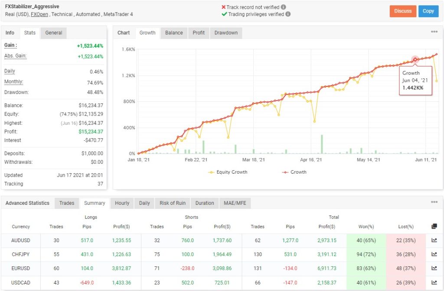The height and width of the screenshot is (291, 444).
Task: Open the Chart panel three-dot menu
Action: tap(434, 32)
